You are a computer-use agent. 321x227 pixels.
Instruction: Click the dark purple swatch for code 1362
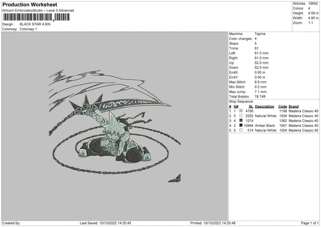click(x=241, y=120)
